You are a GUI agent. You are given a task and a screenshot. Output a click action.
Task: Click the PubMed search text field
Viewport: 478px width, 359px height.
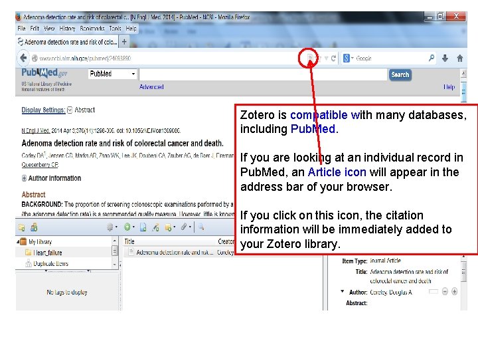(x=263, y=74)
